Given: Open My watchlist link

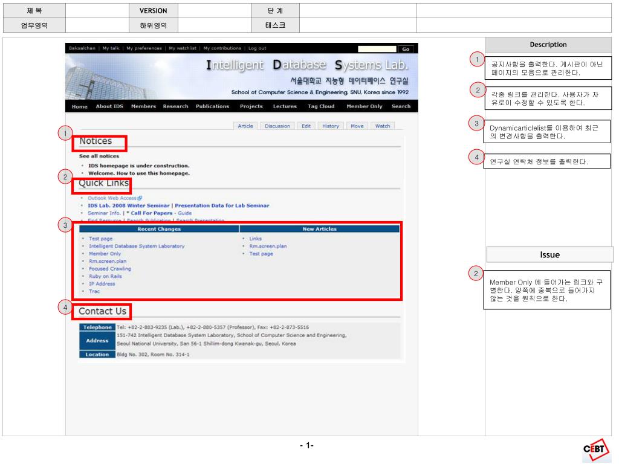Looking at the screenshot, I should [x=183, y=48].
